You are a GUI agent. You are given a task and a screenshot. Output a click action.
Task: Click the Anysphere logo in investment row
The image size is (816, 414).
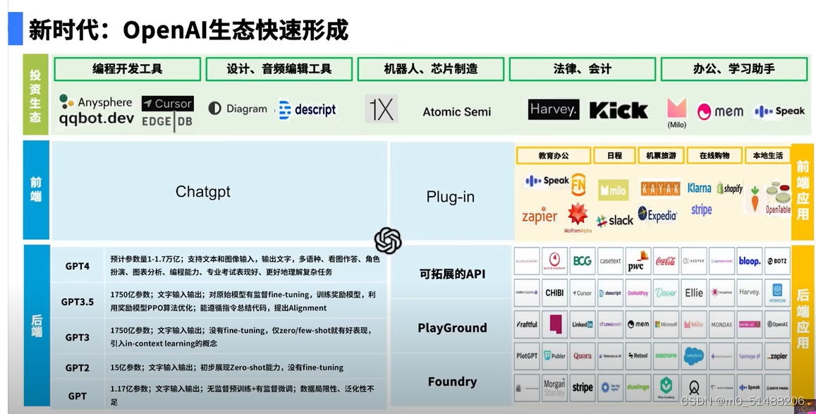pyautogui.click(x=96, y=102)
